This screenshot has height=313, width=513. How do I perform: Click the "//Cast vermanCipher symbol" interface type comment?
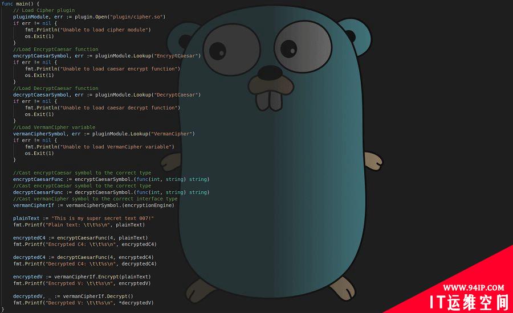pos(95,199)
